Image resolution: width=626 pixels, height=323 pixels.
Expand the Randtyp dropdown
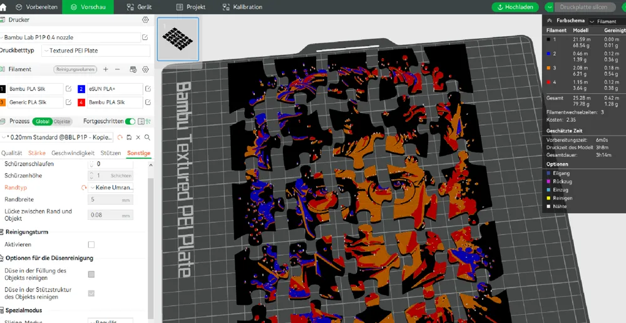coord(111,187)
